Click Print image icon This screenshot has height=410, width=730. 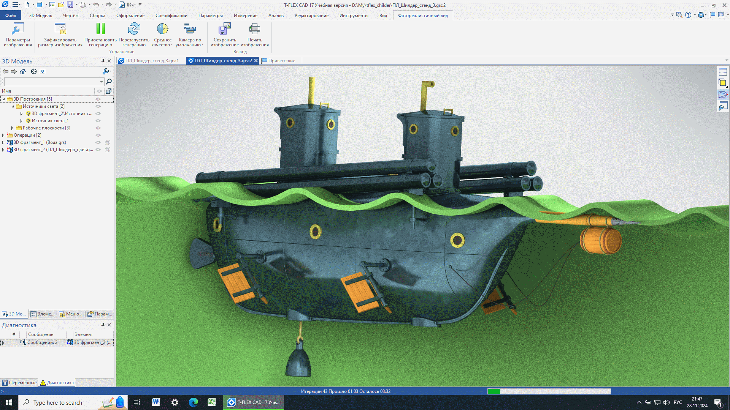click(254, 29)
